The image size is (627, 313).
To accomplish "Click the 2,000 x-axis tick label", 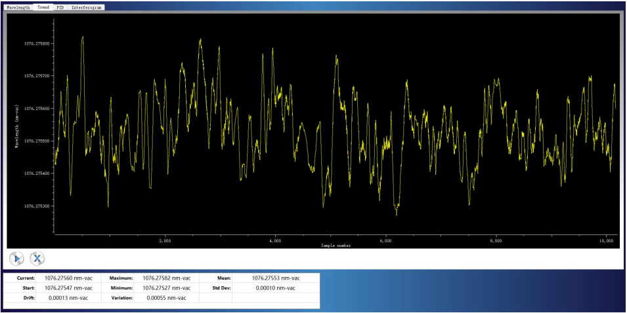I will [x=165, y=241].
